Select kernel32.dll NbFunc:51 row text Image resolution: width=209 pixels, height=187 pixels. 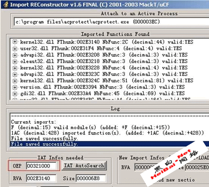pyautogui.click(x=106, y=81)
